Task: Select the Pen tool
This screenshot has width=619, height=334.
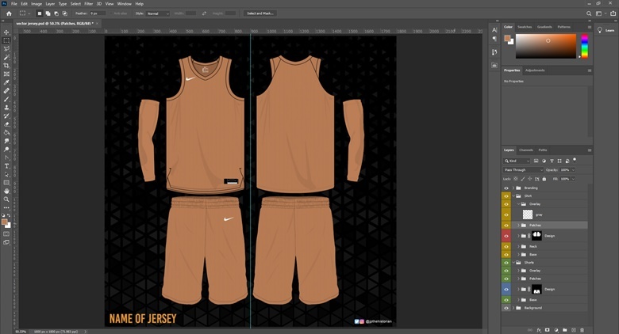Action: coord(6,158)
